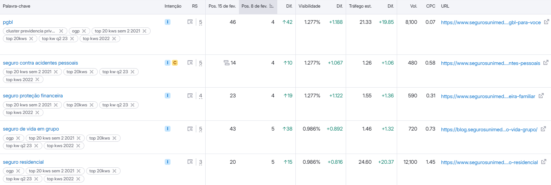Sort table by Visibilidade column
Viewport: 551px width, 185px height.
(309, 6)
